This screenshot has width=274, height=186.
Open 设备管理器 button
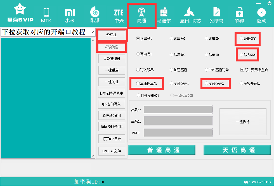click(x=112, y=59)
